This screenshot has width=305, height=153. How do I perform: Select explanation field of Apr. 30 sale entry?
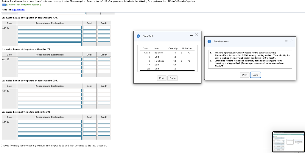point(50,107)
